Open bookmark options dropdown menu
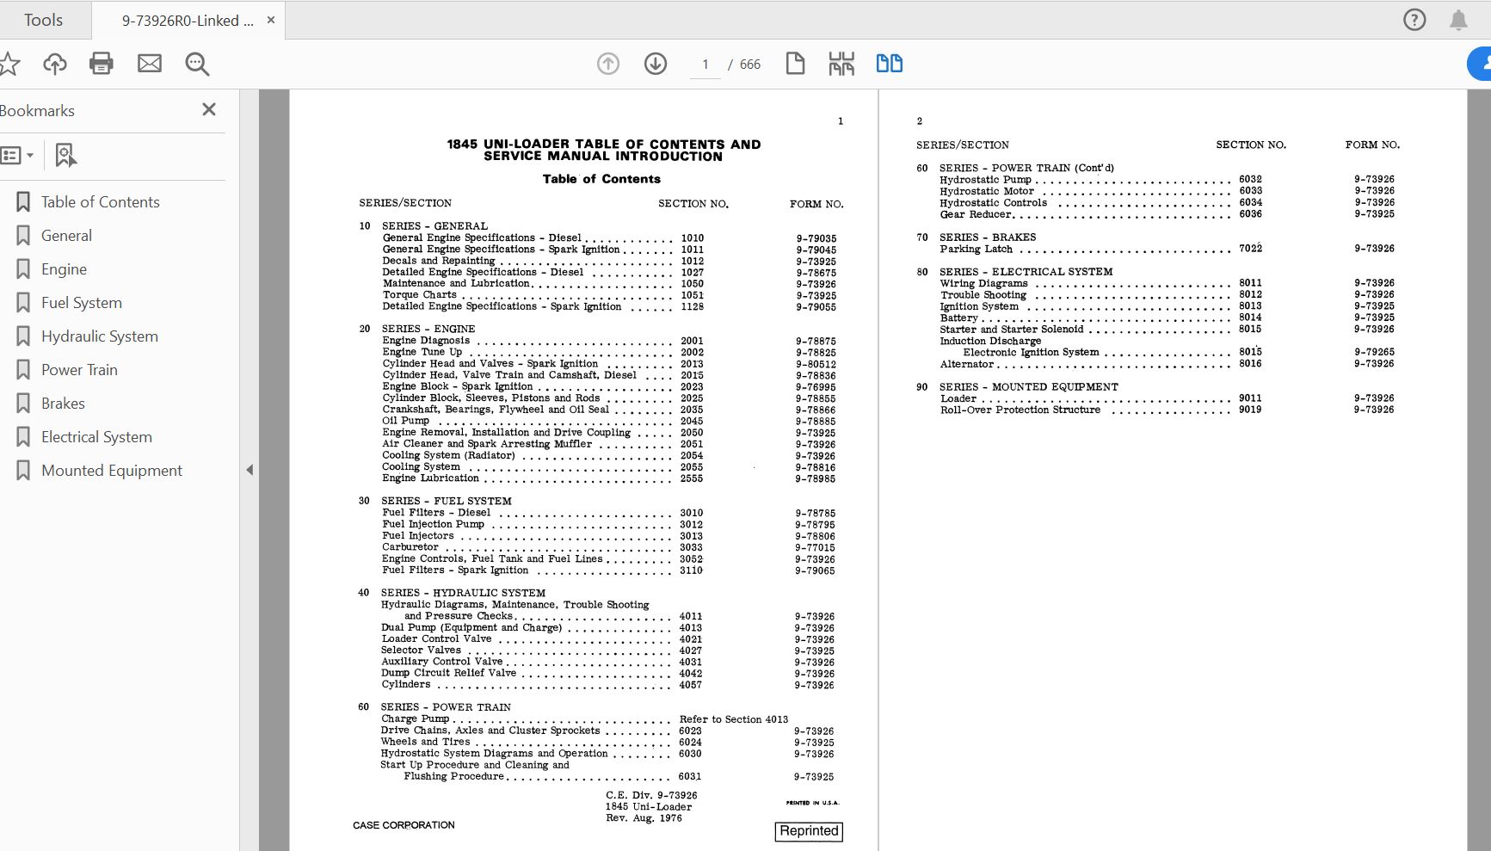 tap(17, 156)
